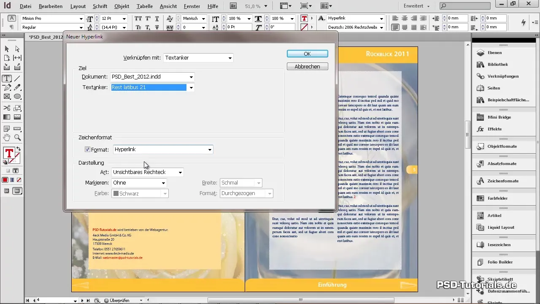
Task: Confirm the hyperlink with OK
Action: (x=307, y=54)
